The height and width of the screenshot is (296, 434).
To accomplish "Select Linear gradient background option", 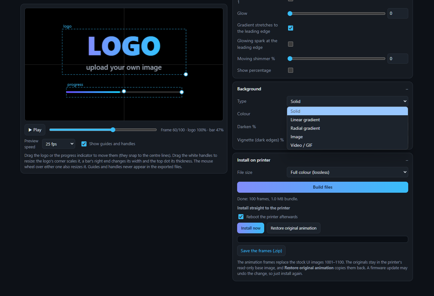I will click(348, 120).
